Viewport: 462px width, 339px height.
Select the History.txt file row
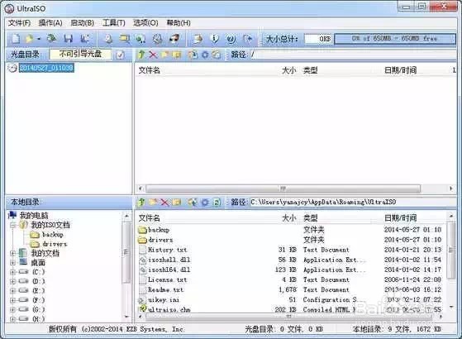click(290, 250)
